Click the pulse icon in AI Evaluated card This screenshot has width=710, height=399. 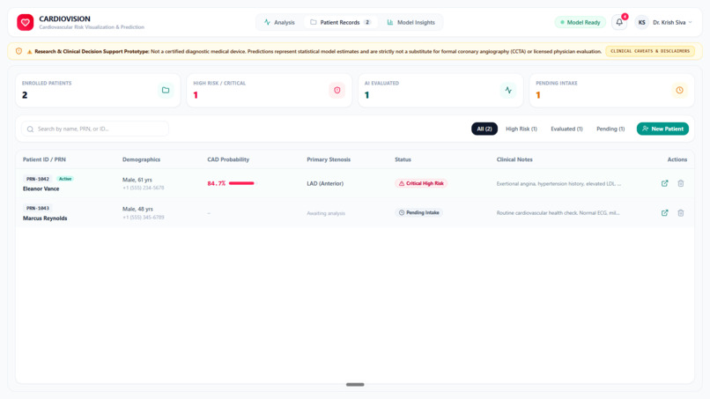(x=508, y=90)
